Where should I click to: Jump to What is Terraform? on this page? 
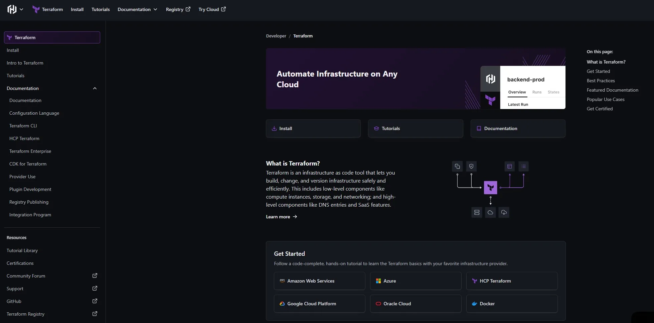[x=606, y=62]
